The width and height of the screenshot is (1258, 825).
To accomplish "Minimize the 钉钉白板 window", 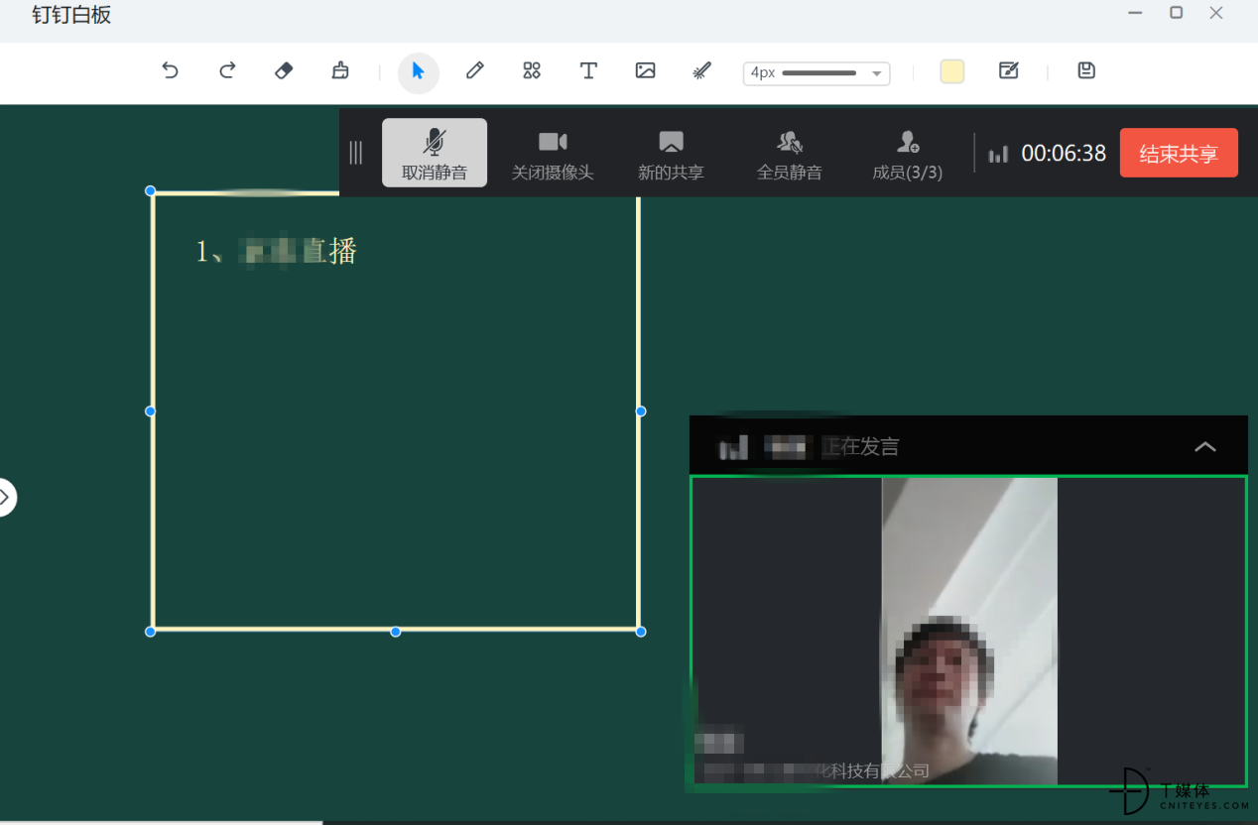I will (x=1135, y=13).
